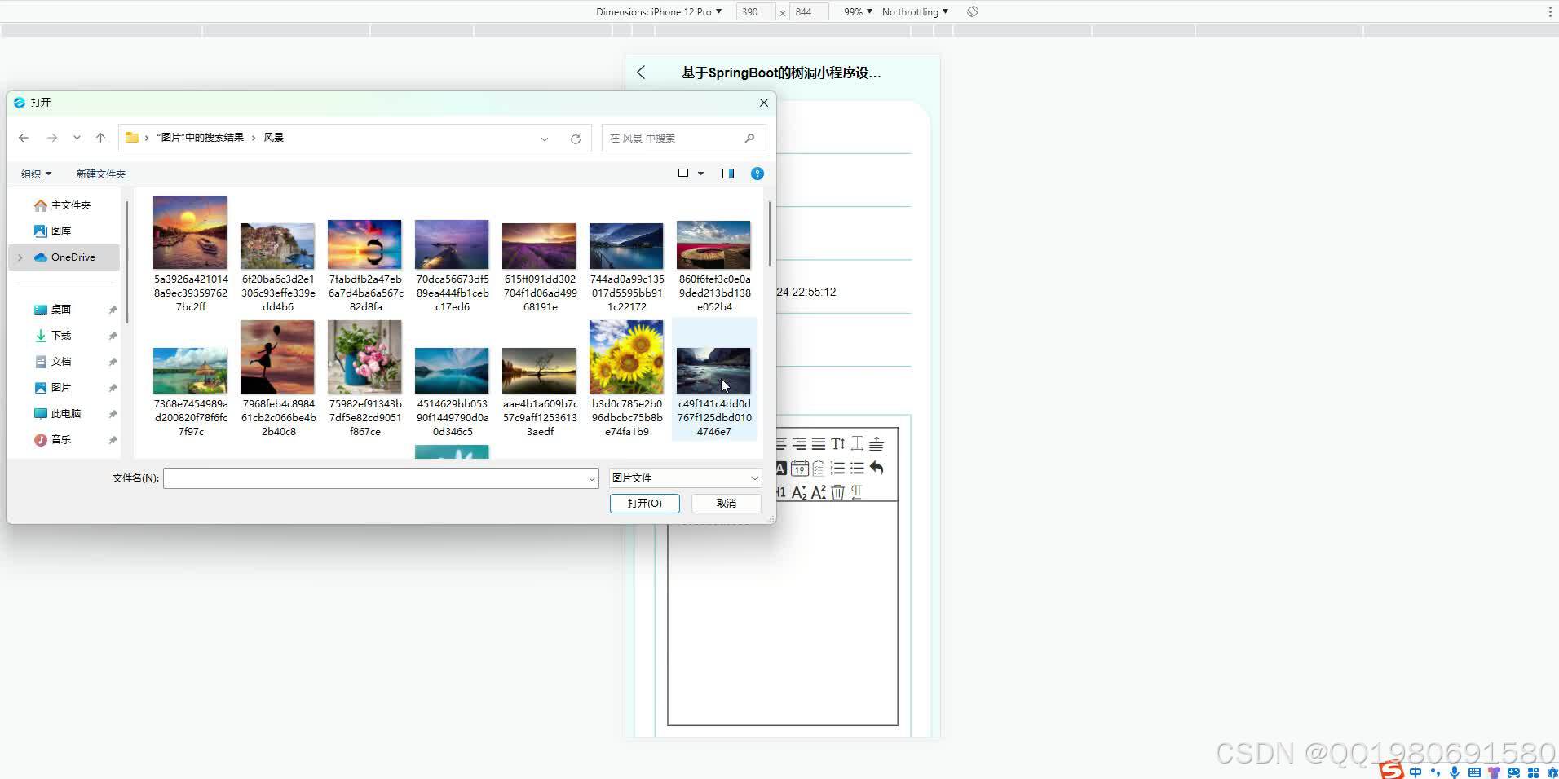Open recent locations dropdown
Image resolution: width=1559 pixels, height=779 pixels.
coord(77,139)
